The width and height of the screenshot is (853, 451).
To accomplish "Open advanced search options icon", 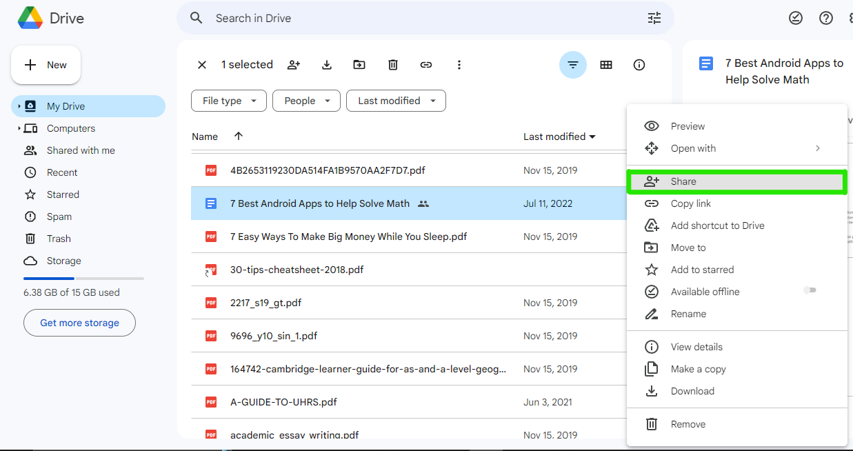I will click(654, 18).
